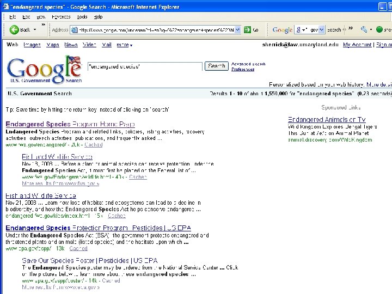The height and width of the screenshot is (294, 392).
Task: Click the green circle toolbar icon
Action: coord(379,29)
